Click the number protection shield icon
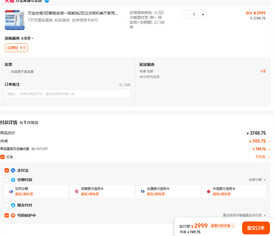Image resolution: width=274 pixels, height=236 pixels. click(13, 215)
